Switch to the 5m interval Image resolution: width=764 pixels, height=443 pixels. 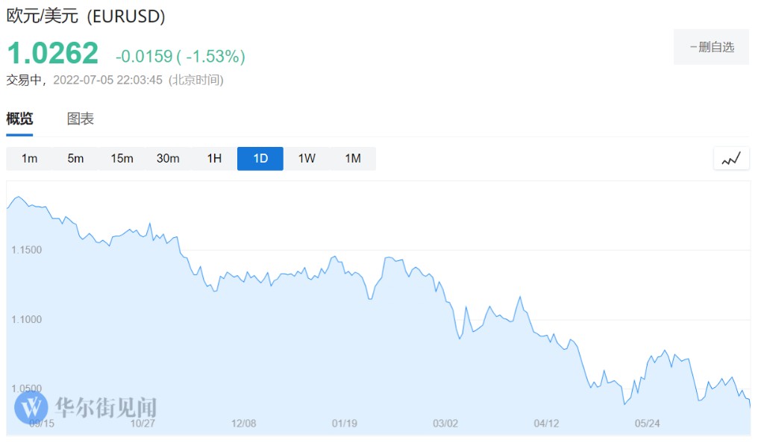75,158
